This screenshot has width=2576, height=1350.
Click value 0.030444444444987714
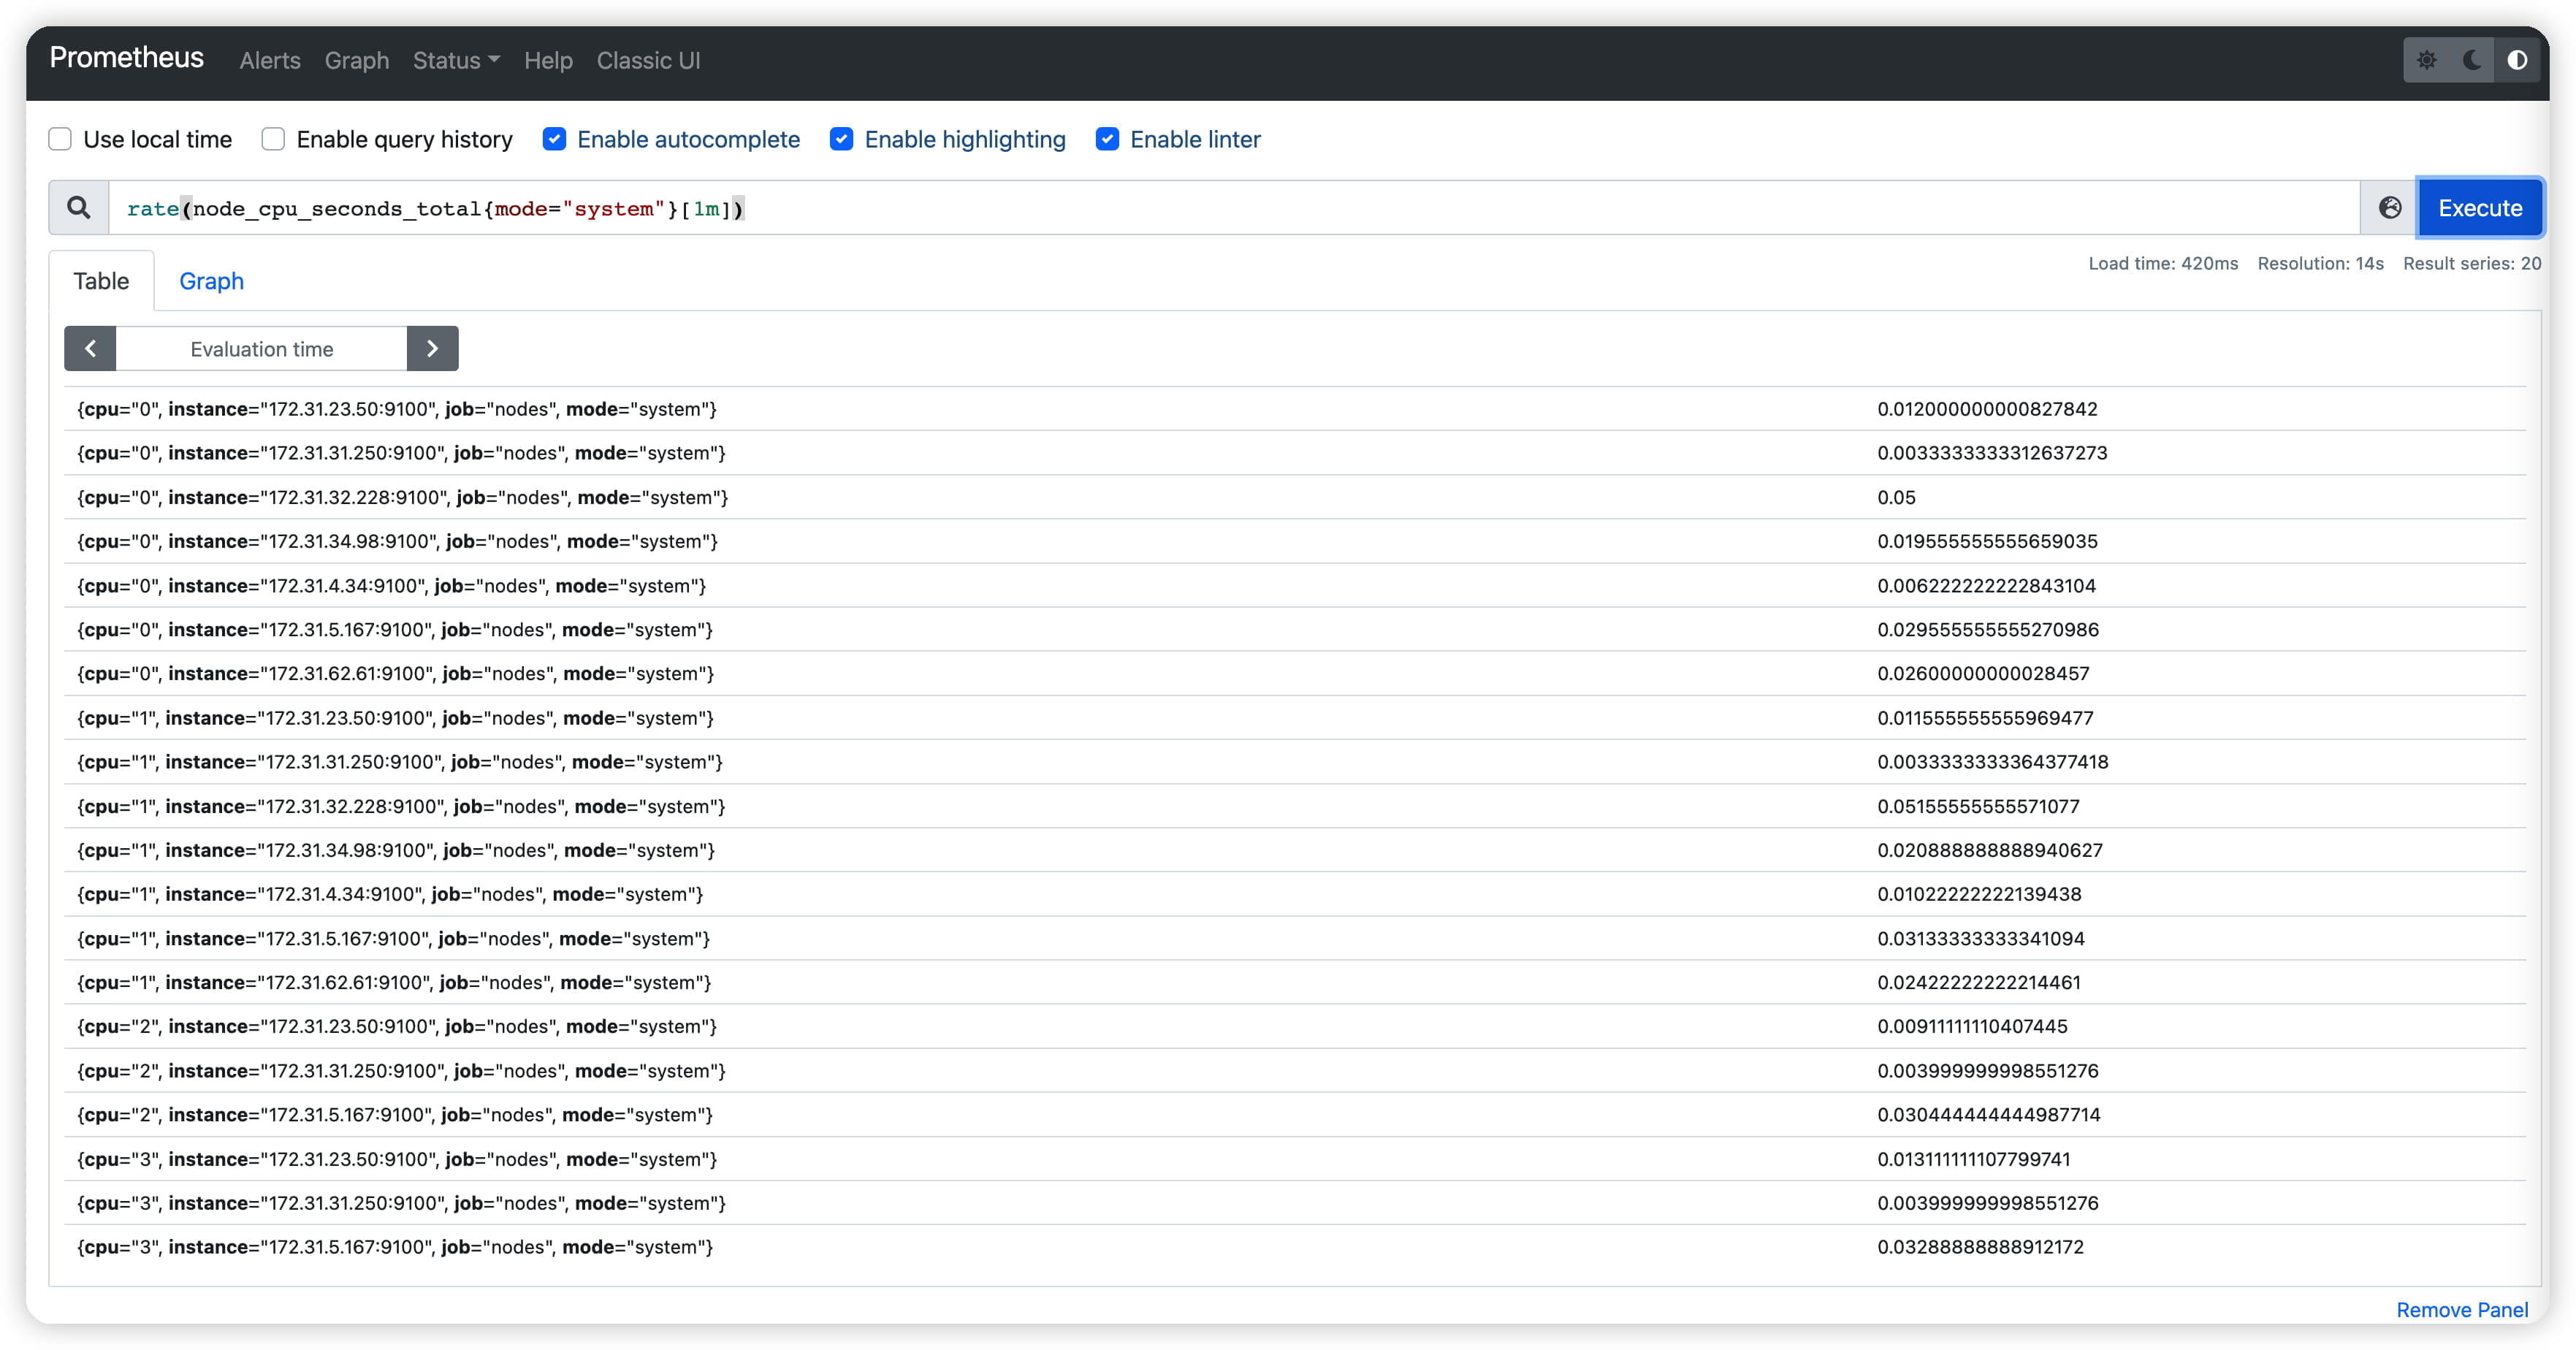(1988, 1115)
